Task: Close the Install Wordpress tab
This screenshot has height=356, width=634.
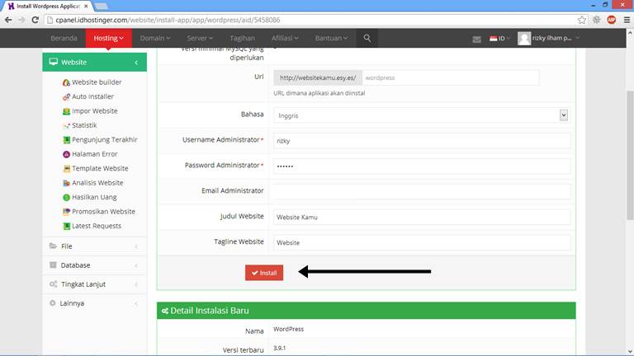Action: point(86,6)
